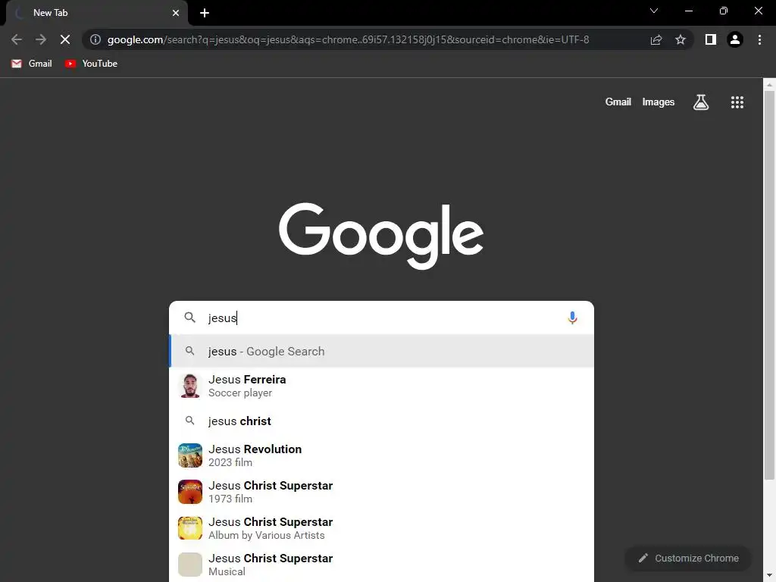Image resolution: width=776 pixels, height=582 pixels.
Task: Choose Jesus Christ Superstar album suggestion
Action: pyautogui.click(x=382, y=528)
